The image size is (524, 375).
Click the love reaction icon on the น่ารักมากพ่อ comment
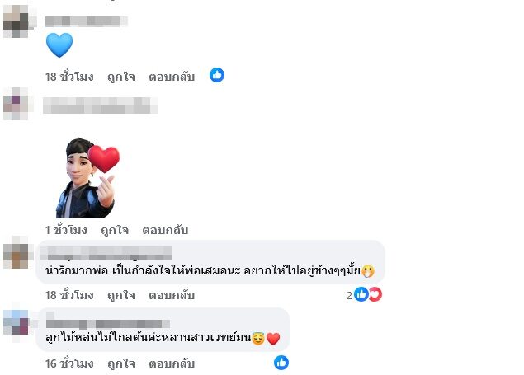(x=375, y=294)
